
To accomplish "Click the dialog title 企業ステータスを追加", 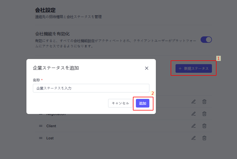I will (56, 68).
